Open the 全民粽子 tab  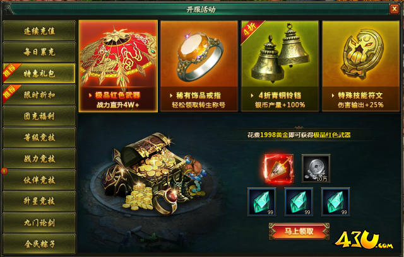39,244
